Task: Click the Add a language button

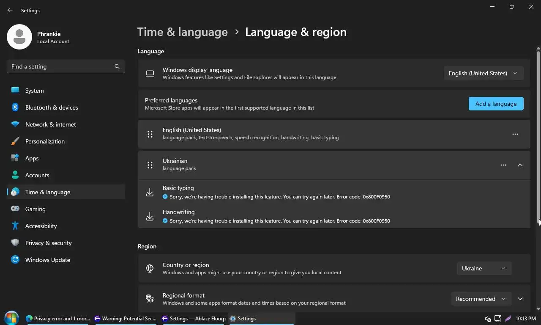Action: 496,104
